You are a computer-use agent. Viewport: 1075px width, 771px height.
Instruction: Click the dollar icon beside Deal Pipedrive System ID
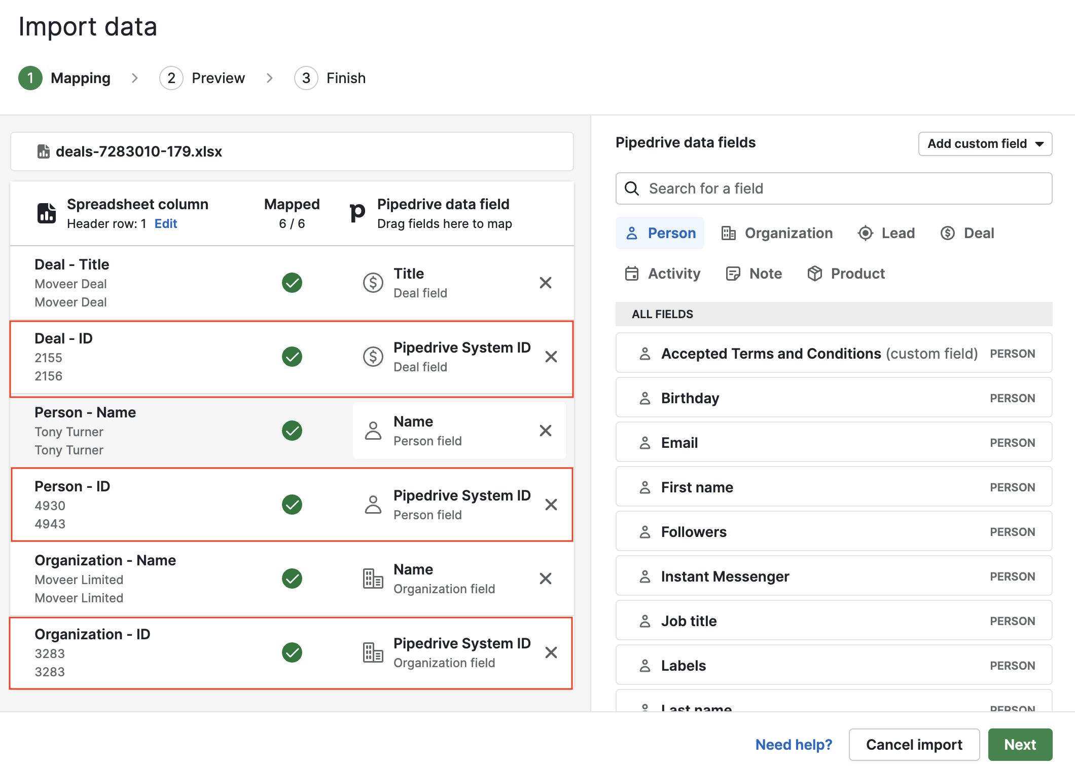[373, 357]
